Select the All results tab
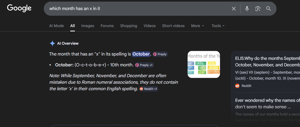Viewport: 300px width, 127px height. pyautogui.click(x=72, y=26)
